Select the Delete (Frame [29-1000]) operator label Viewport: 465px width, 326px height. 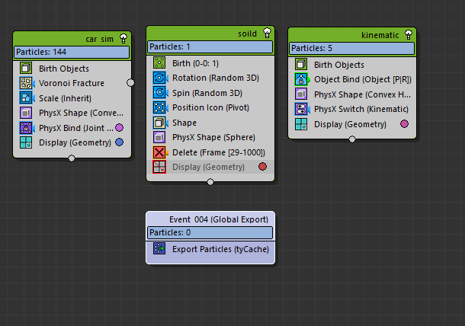(x=219, y=152)
